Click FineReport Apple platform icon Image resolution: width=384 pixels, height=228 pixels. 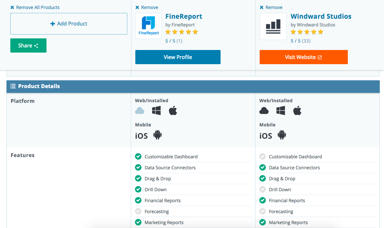(173, 111)
